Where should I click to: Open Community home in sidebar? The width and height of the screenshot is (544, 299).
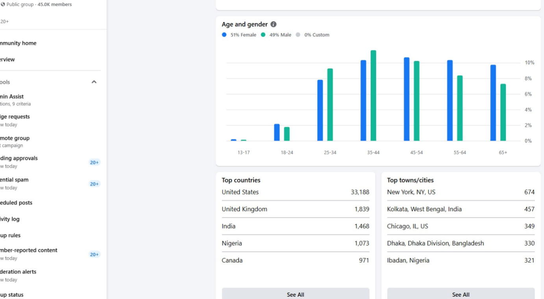tap(18, 43)
